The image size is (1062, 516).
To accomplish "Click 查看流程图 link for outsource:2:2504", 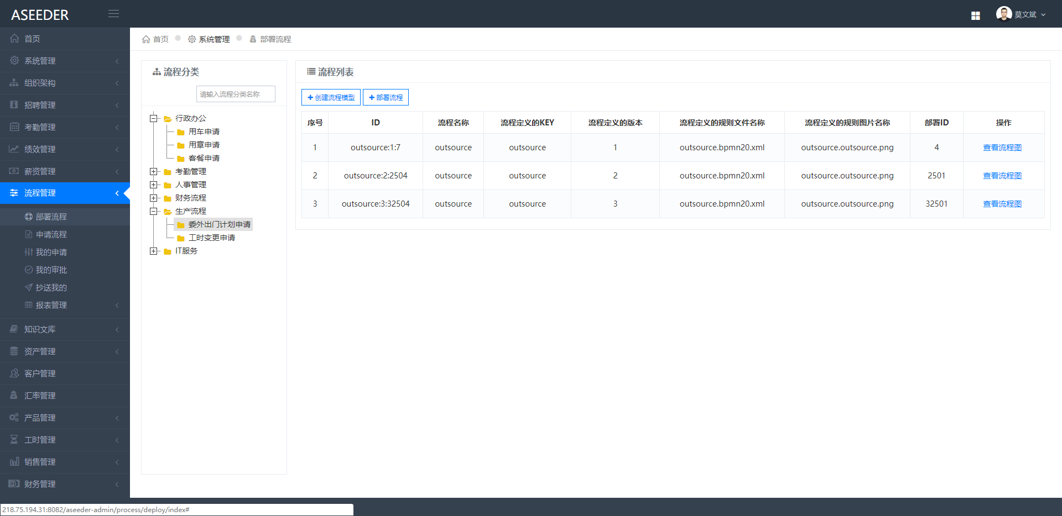I will [x=1002, y=176].
